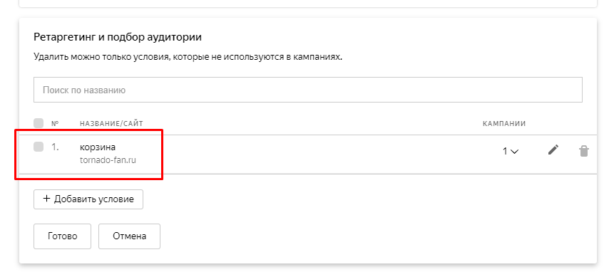Click the Отмена button
Viewport: 609px width, 272px height.
[x=129, y=236]
